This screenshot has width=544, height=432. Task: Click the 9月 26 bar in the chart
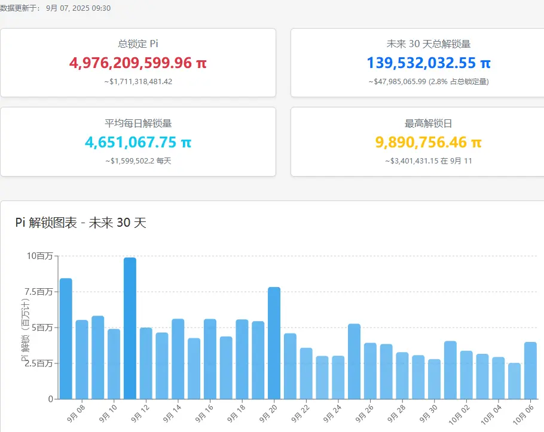370,371
